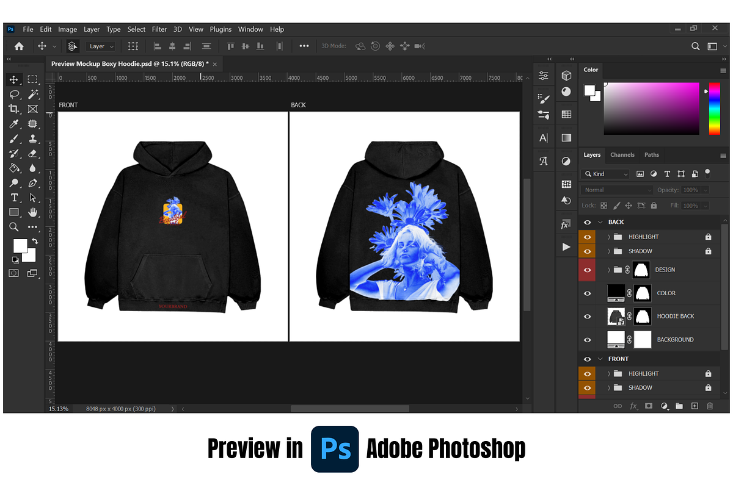Select the Magic Wand tool

click(x=33, y=95)
